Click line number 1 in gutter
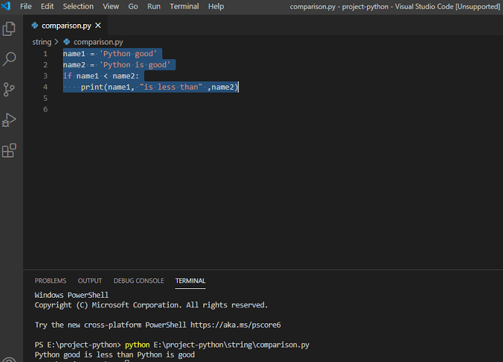The height and width of the screenshot is (362, 503). click(45, 54)
